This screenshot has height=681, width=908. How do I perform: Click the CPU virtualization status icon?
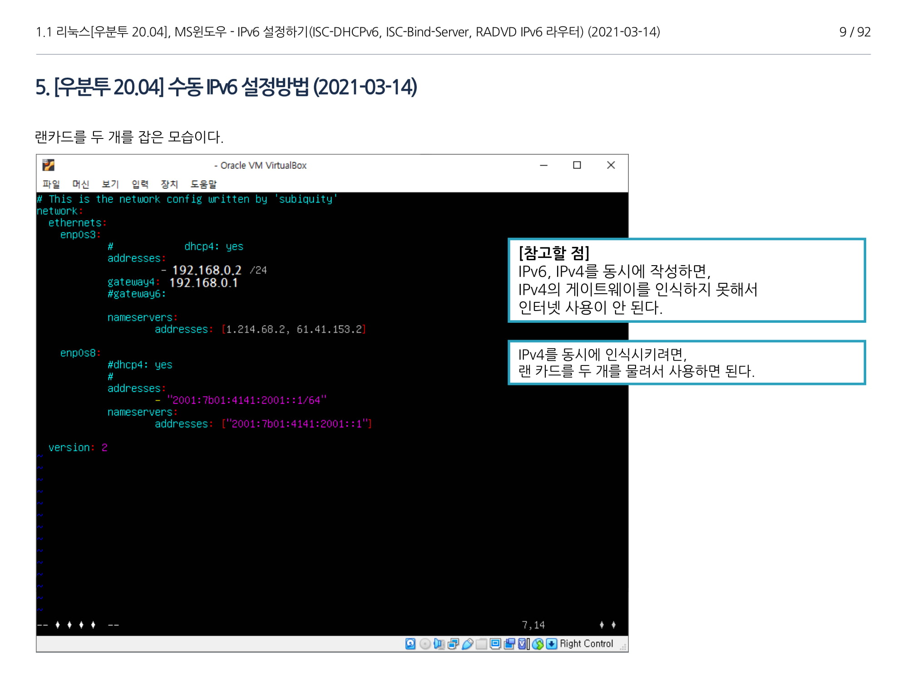pos(523,644)
